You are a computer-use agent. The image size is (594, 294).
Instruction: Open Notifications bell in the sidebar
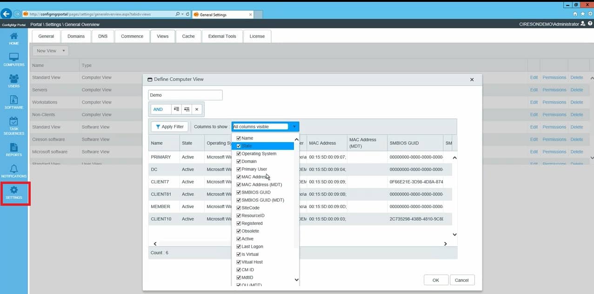tap(14, 171)
